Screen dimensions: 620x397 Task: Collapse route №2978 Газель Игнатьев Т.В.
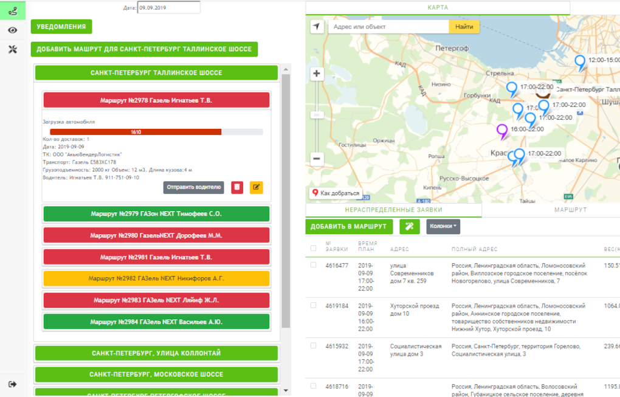point(157,100)
